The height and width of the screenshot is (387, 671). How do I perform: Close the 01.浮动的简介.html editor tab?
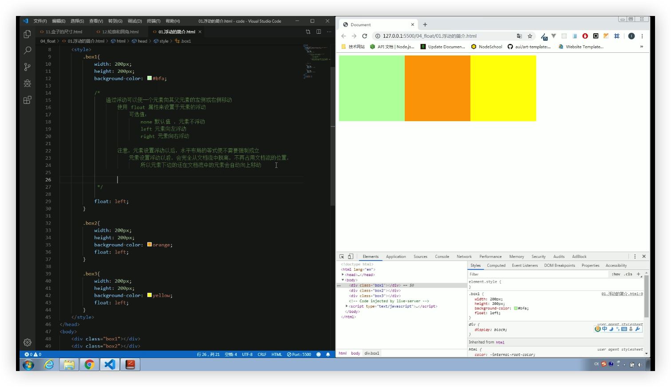tap(200, 32)
